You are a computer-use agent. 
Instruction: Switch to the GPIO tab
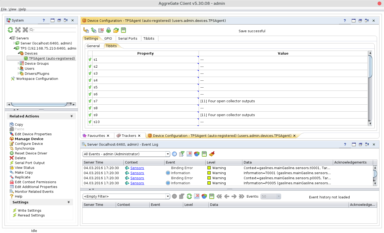[x=108, y=38]
